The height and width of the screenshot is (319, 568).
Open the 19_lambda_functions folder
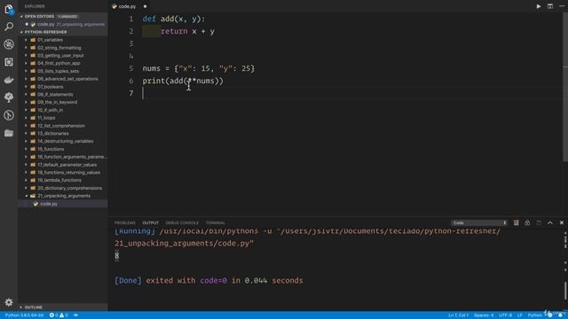pos(63,180)
